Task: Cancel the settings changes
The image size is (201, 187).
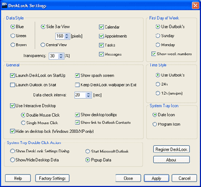Action: point(184,178)
